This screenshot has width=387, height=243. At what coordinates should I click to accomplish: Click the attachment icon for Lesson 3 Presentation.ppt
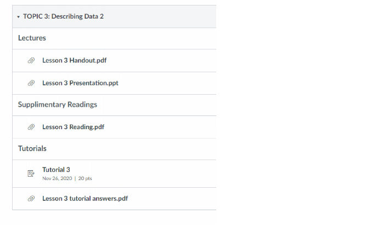pos(31,83)
